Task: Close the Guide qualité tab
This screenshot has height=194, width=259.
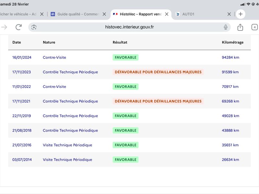Action: click(104, 14)
